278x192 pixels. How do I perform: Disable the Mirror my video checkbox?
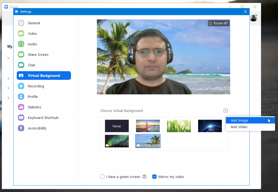pyautogui.click(x=154, y=177)
